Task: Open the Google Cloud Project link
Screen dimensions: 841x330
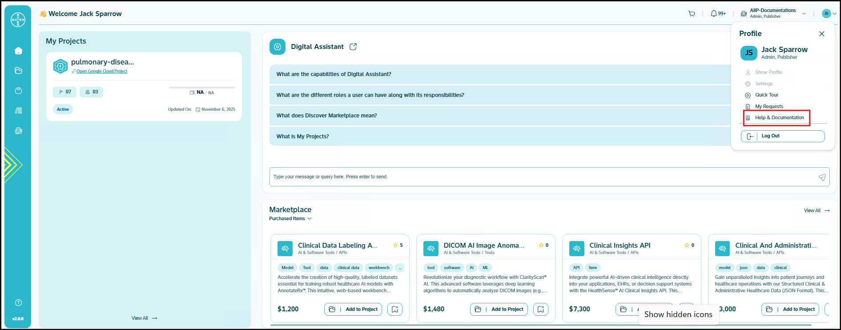Action: click(101, 71)
